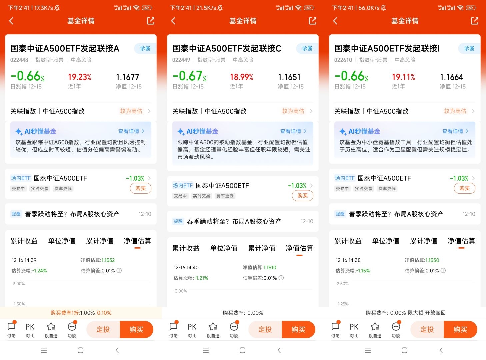Tap 较为高估 valuation tag on 联接A
Viewport: 486px width, 360px height.
[x=131, y=111]
